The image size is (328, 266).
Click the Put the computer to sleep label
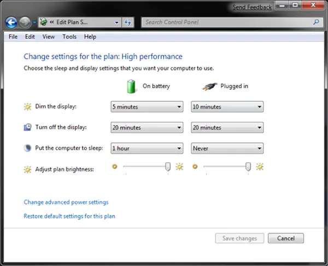[69, 148]
